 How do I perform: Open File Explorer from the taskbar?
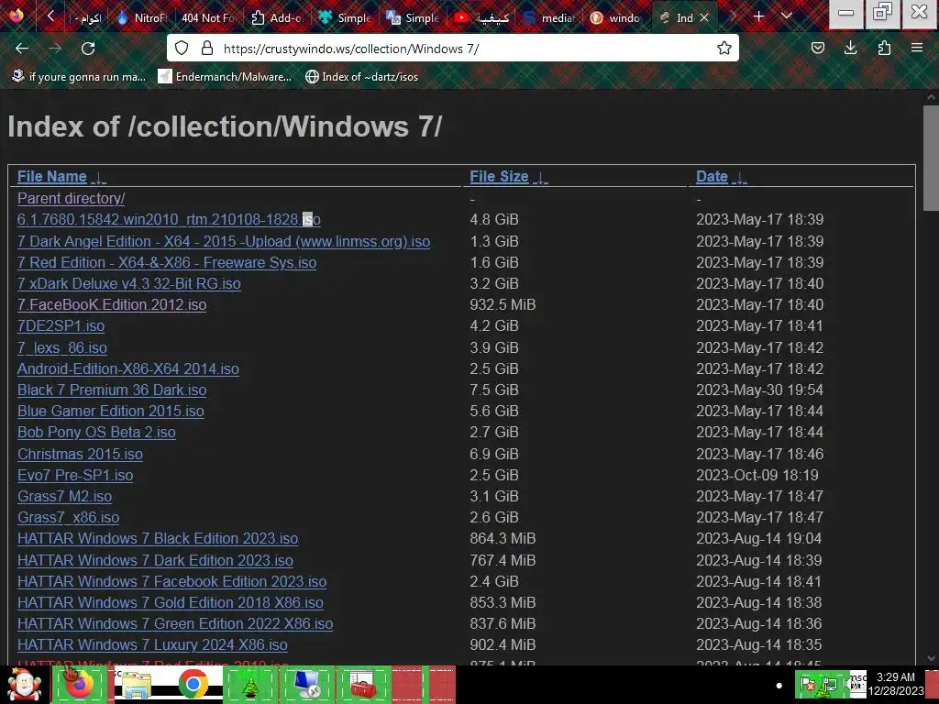[x=136, y=684]
